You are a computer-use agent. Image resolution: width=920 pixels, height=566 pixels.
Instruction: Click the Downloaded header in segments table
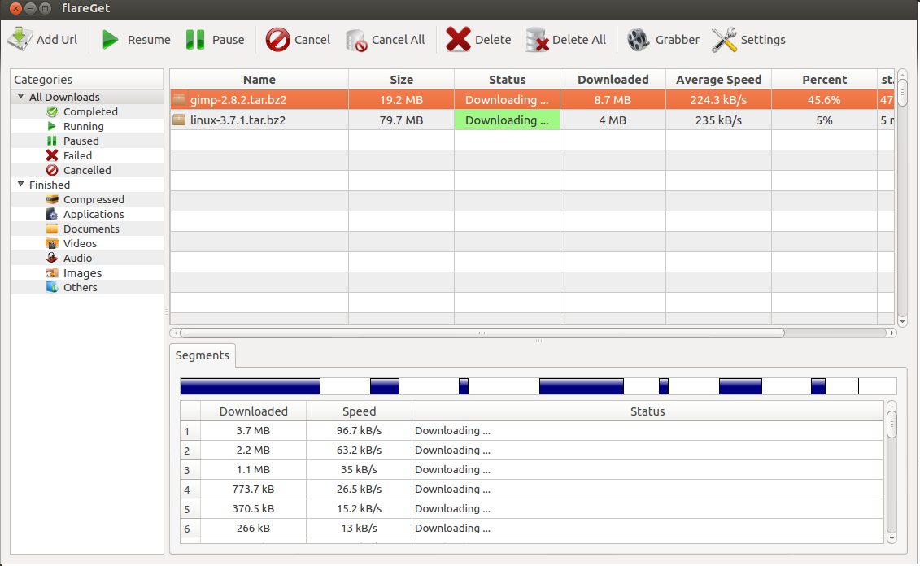tap(254, 411)
